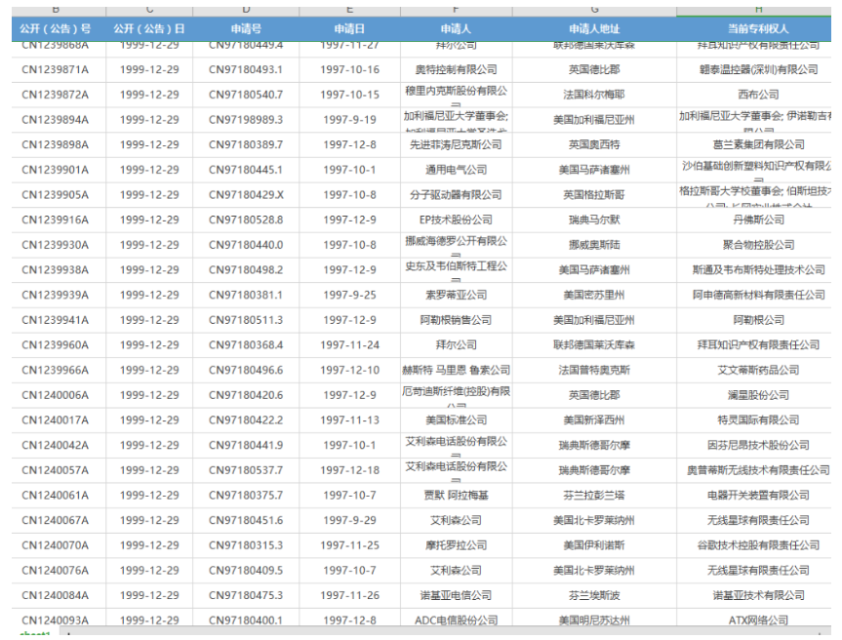Image resolution: width=842 pixels, height=640 pixels.
Task: Click patentee 阿勒根公司
Action: coord(758,320)
